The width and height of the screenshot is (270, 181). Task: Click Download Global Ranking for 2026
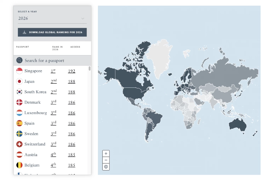[x=52, y=32]
